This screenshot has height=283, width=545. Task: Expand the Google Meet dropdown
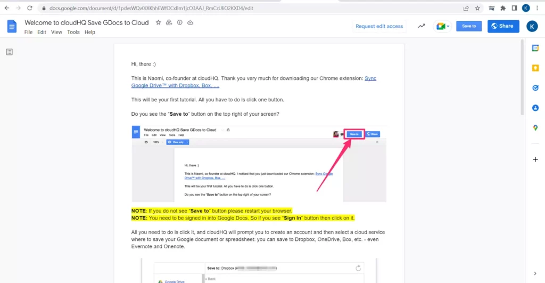coord(448,27)
